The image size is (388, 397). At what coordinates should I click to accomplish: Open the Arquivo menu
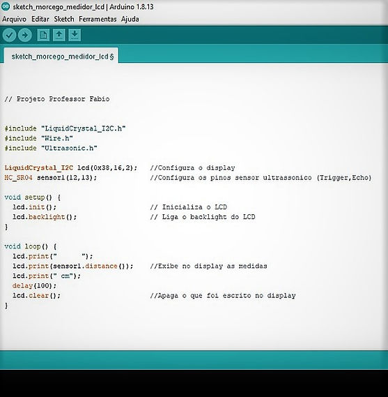[x=14, y=20]
